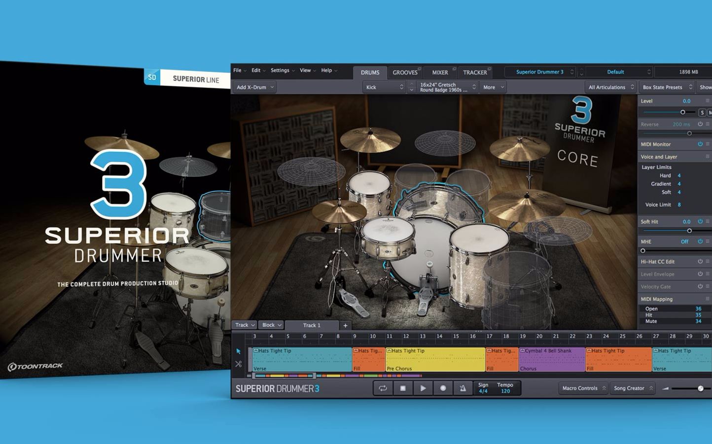Open the Soft Hit section menu icon
The image size is (712, 444).
coord(708,221)
